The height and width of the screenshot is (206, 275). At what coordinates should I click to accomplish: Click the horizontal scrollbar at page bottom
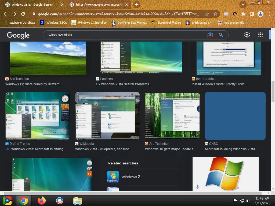pos(133,193)
